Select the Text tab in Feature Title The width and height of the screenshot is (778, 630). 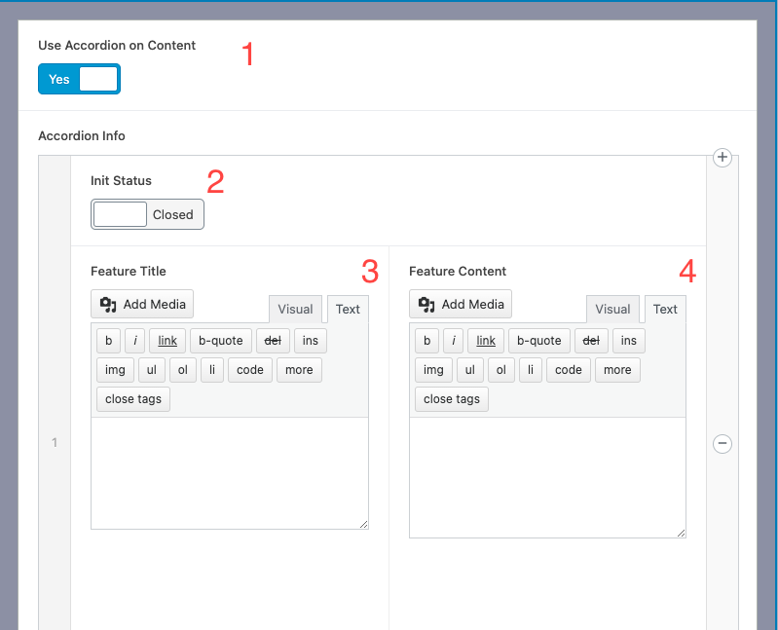click(x=348, y=309)
